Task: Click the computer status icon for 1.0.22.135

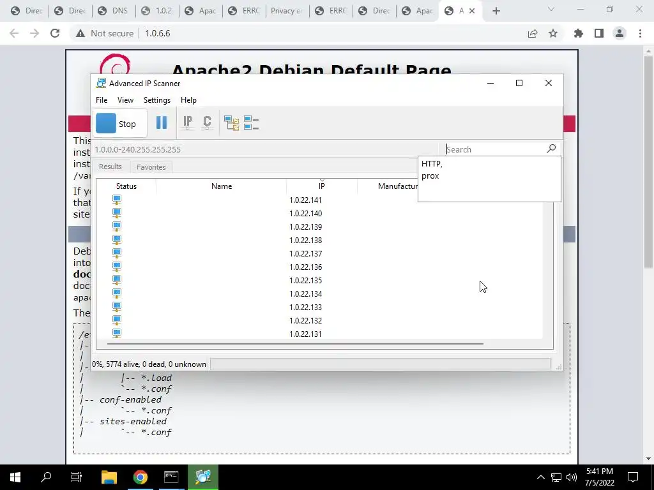Action: 117,280
